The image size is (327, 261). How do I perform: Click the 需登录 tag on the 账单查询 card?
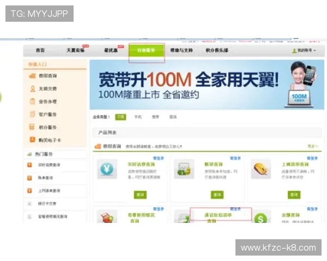[235, 158]
